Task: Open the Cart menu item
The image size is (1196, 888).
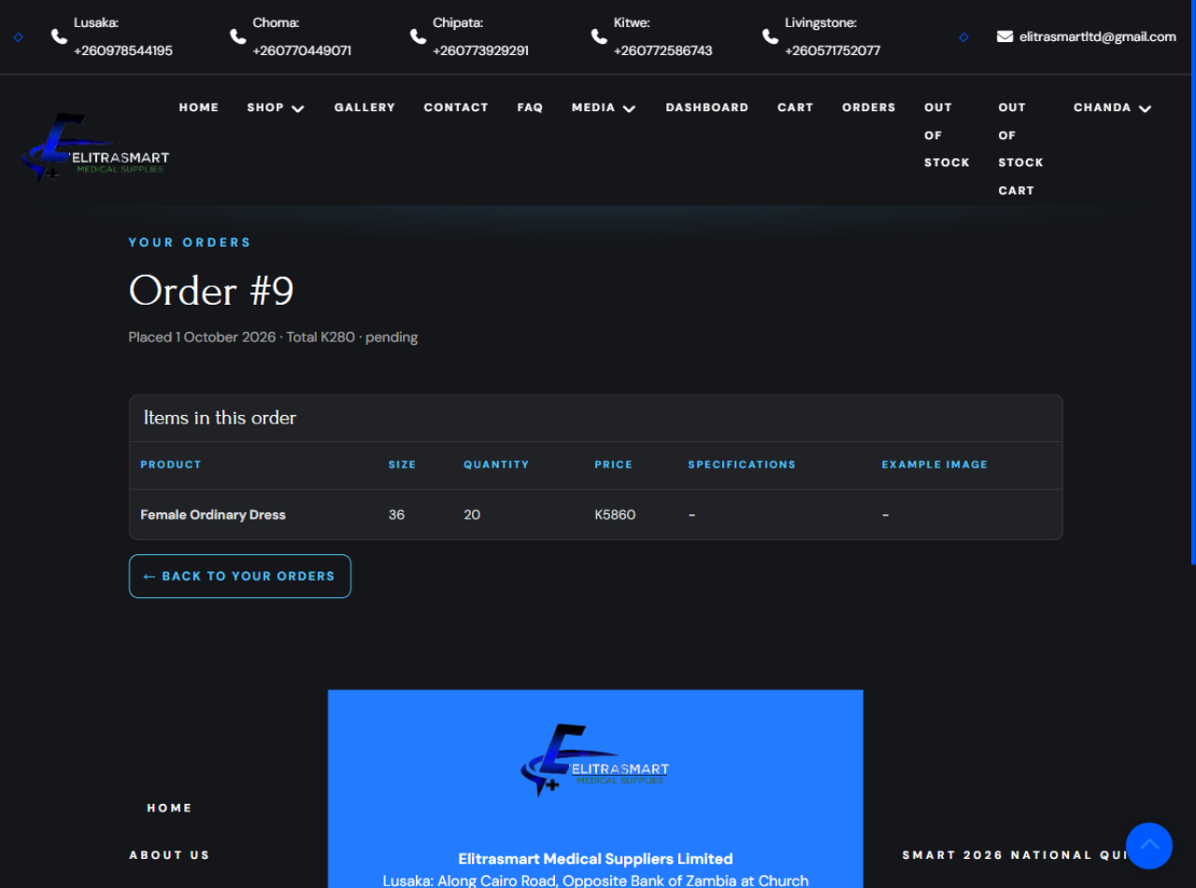Action: [795, 107]
